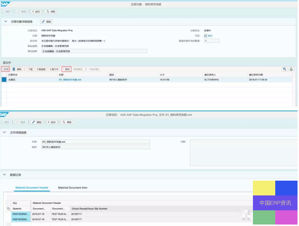Select the row marker of the 未激活 file row
The height and width of the screenshot is (226, 299).
pos(4,79)
